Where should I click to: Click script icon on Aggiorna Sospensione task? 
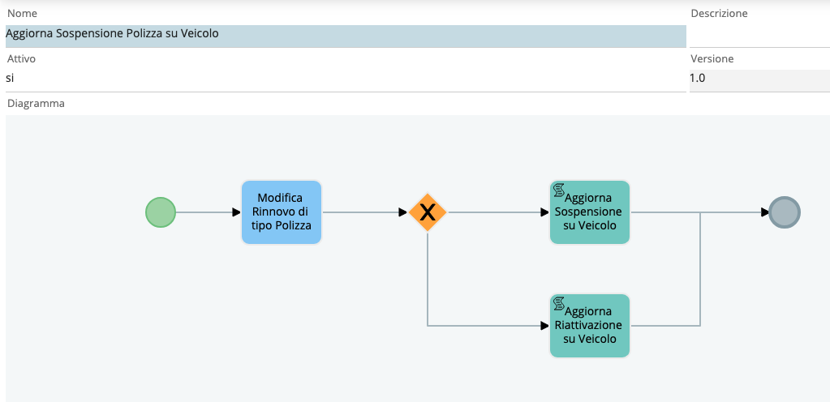558,190
